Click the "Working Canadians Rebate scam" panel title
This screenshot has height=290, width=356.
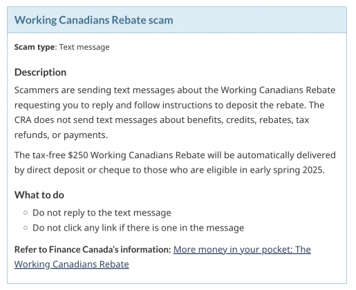tap(94, 20)
